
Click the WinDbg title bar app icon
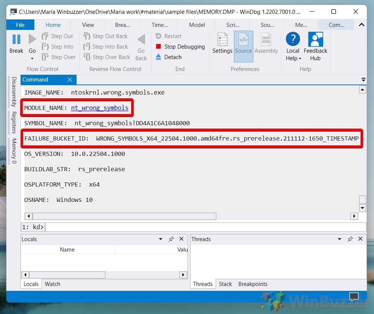(13, 12)
